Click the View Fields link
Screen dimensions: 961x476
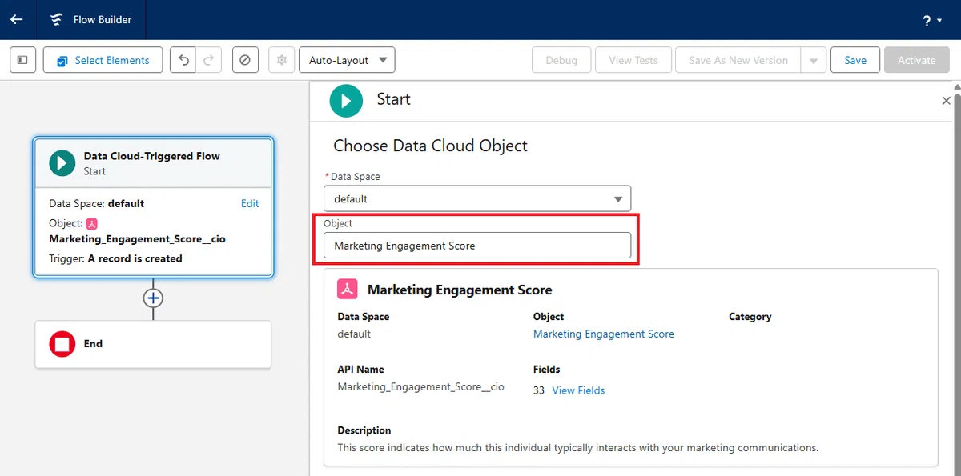tap(578, 390)
